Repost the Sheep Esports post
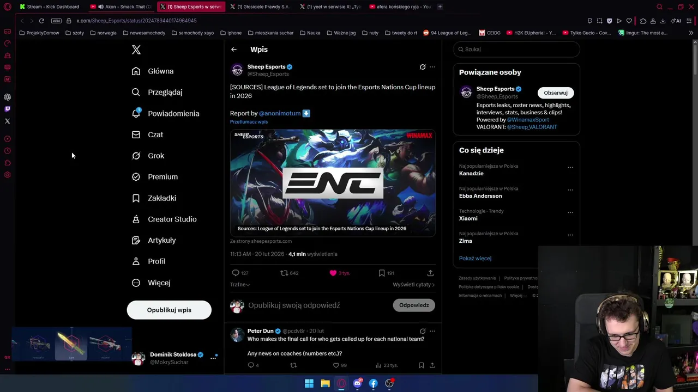This screenshot has width=698, height=392. point(284,273)
